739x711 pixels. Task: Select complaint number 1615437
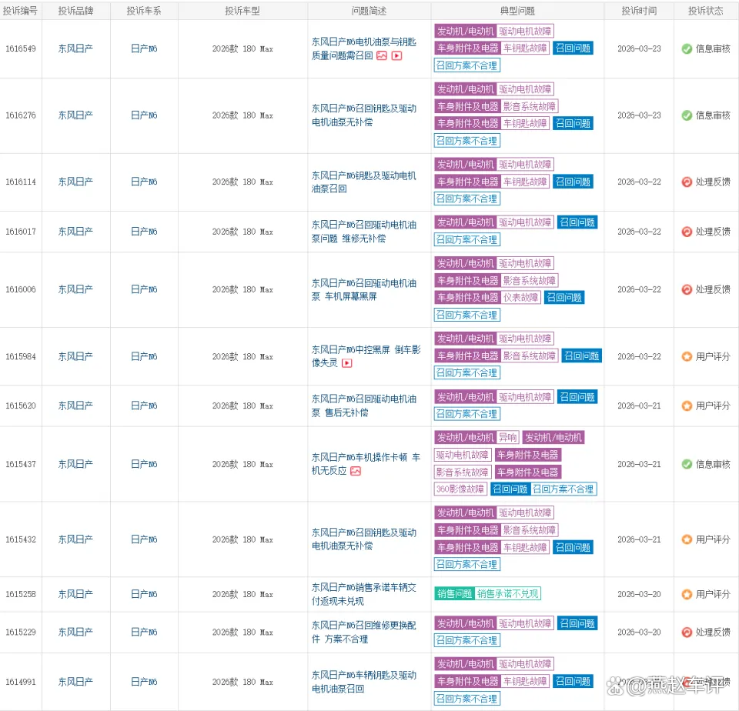pyautogui.click(x=20, y=464)
